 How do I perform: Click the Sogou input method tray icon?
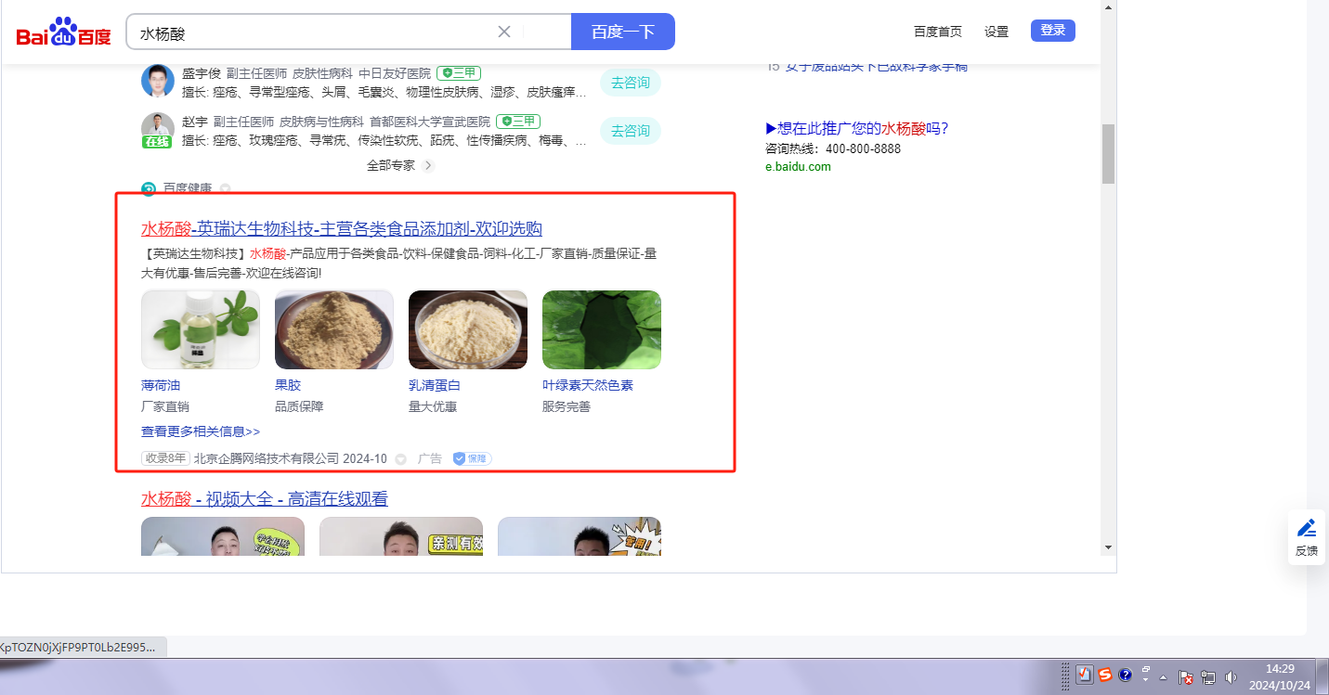click(1105, 676)
